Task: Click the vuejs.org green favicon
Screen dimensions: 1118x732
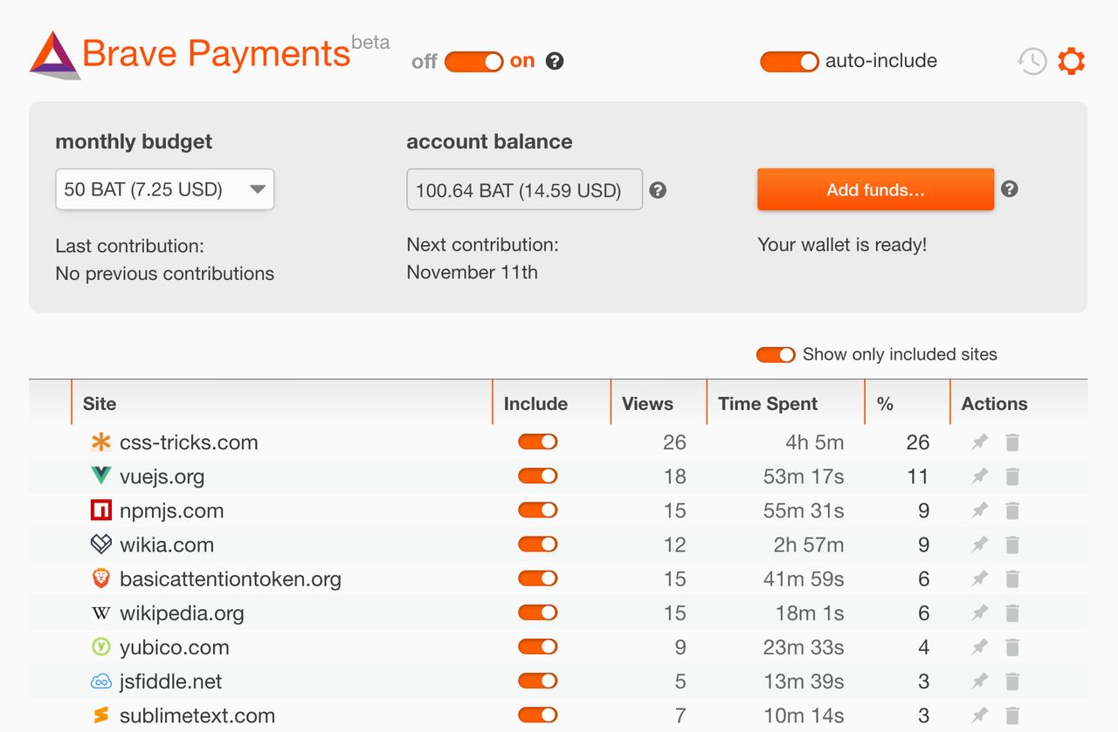Action: 101,476
